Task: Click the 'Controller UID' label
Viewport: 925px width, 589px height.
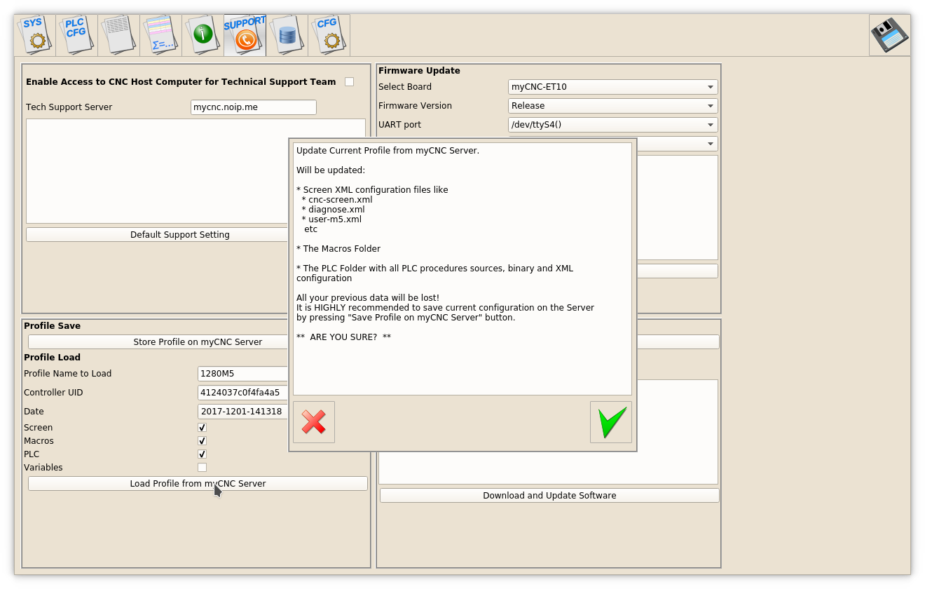Action: (53, 393)
